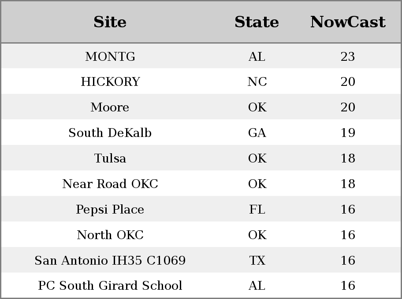Click the Site column header
This screenshot has height=299, width=402.
(110, 22)
